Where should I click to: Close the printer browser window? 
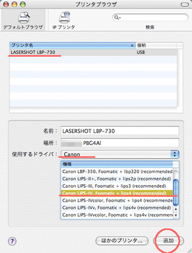tap(6, 4)
